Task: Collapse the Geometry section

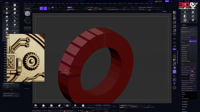Action: (184, 27)
